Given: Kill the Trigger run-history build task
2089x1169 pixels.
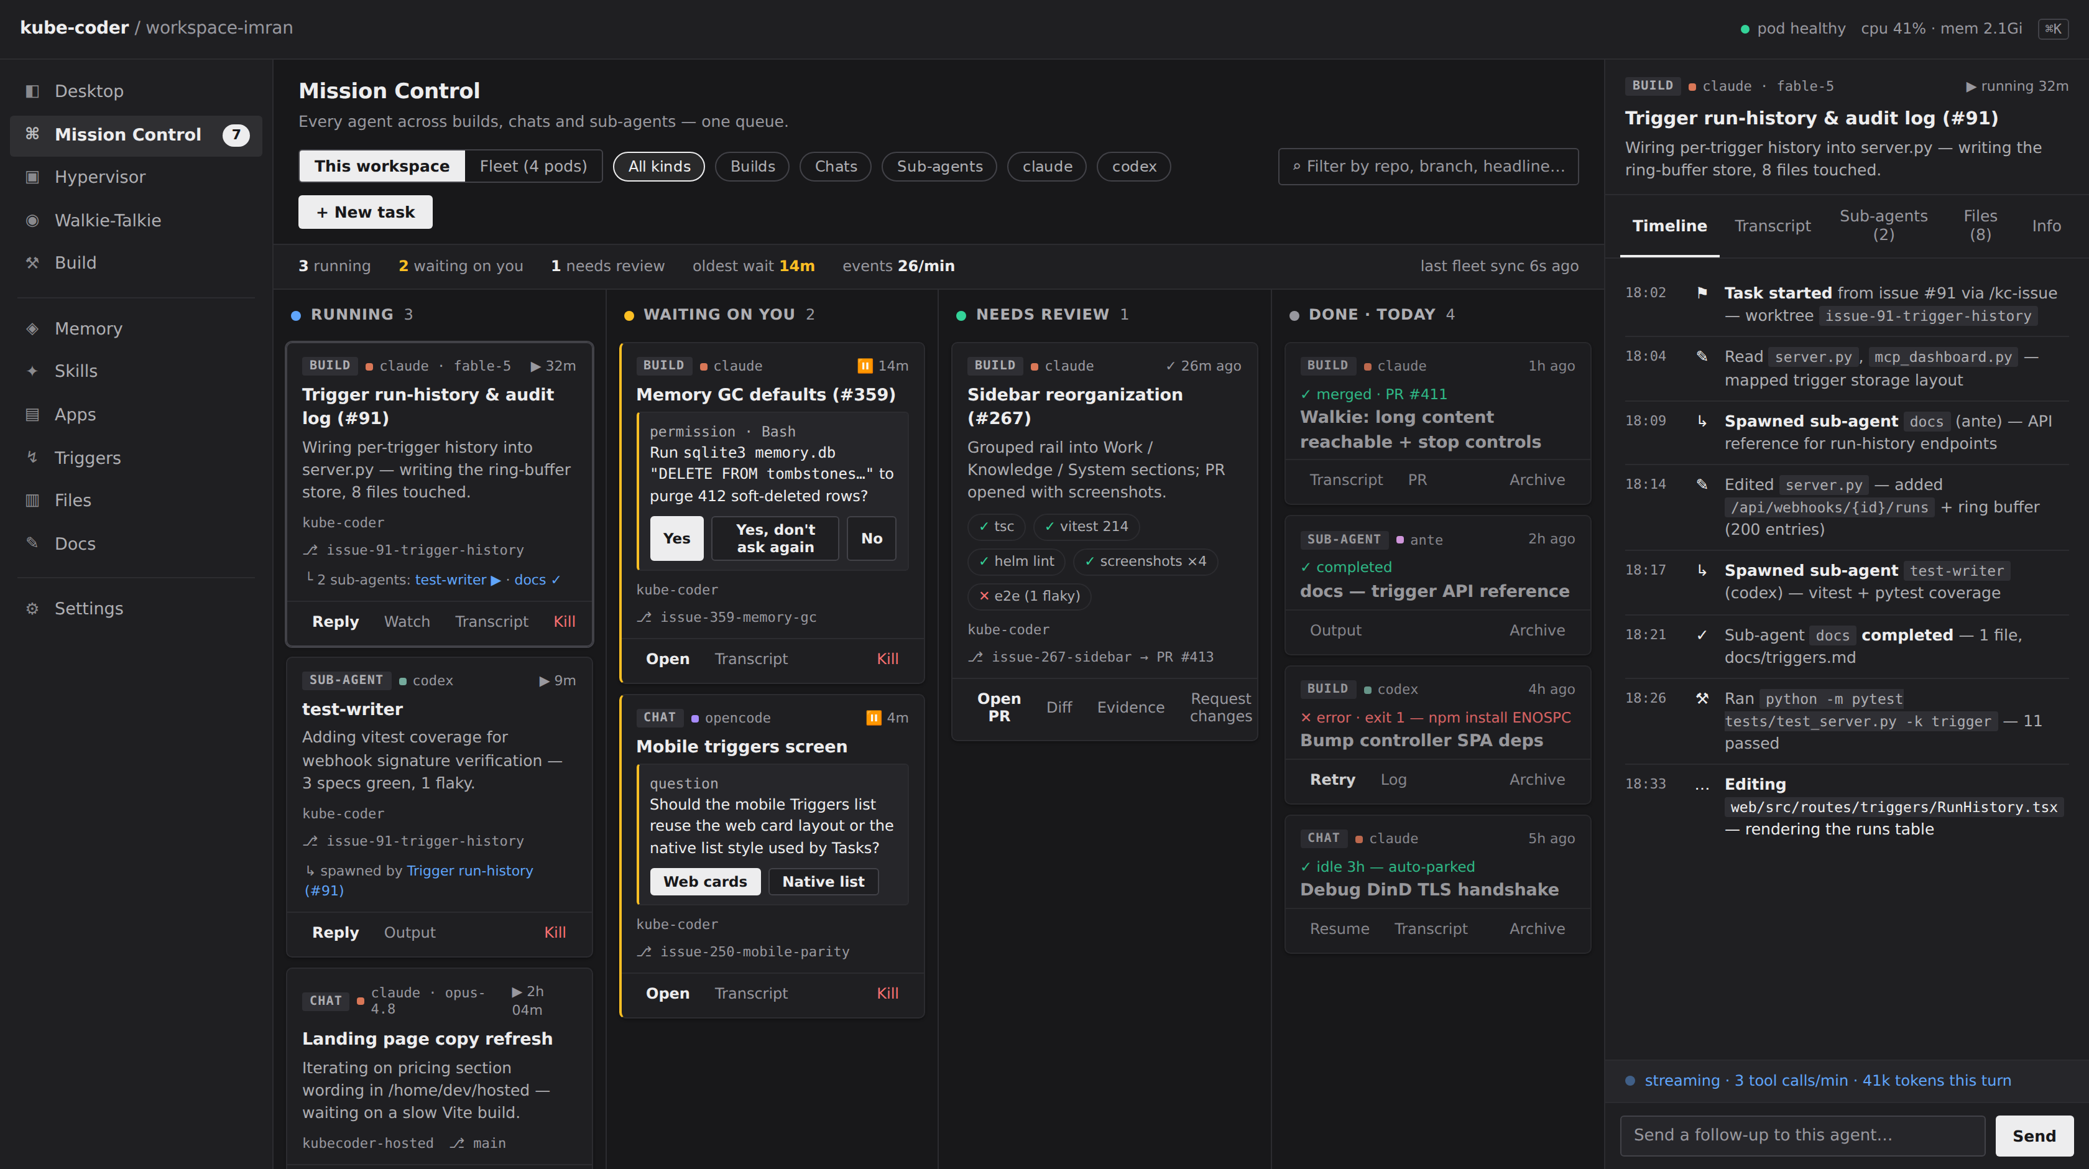Looking at the screenshot, I should 565,621.
